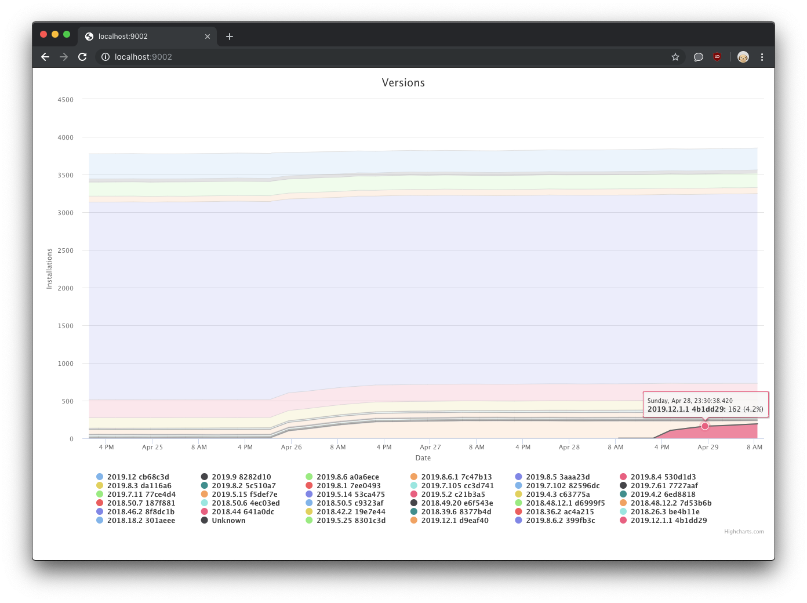Click legend entry 2019.7.102 82596dc
The height and width of the screenshot is (603, 807).
tap(558, 486)
